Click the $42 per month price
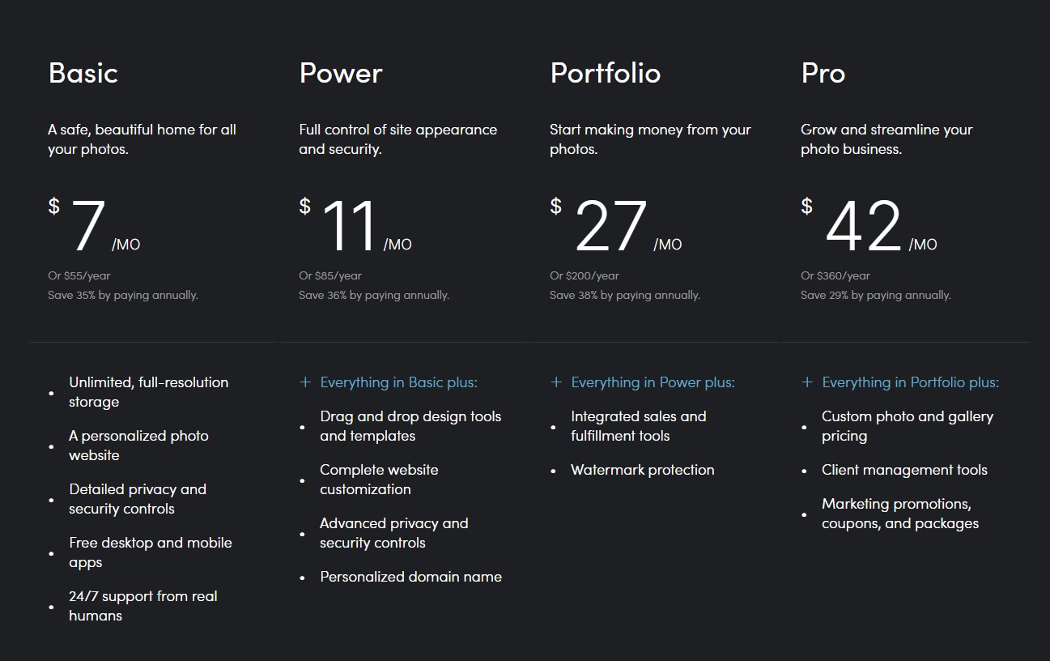 [x=863, y=227]
